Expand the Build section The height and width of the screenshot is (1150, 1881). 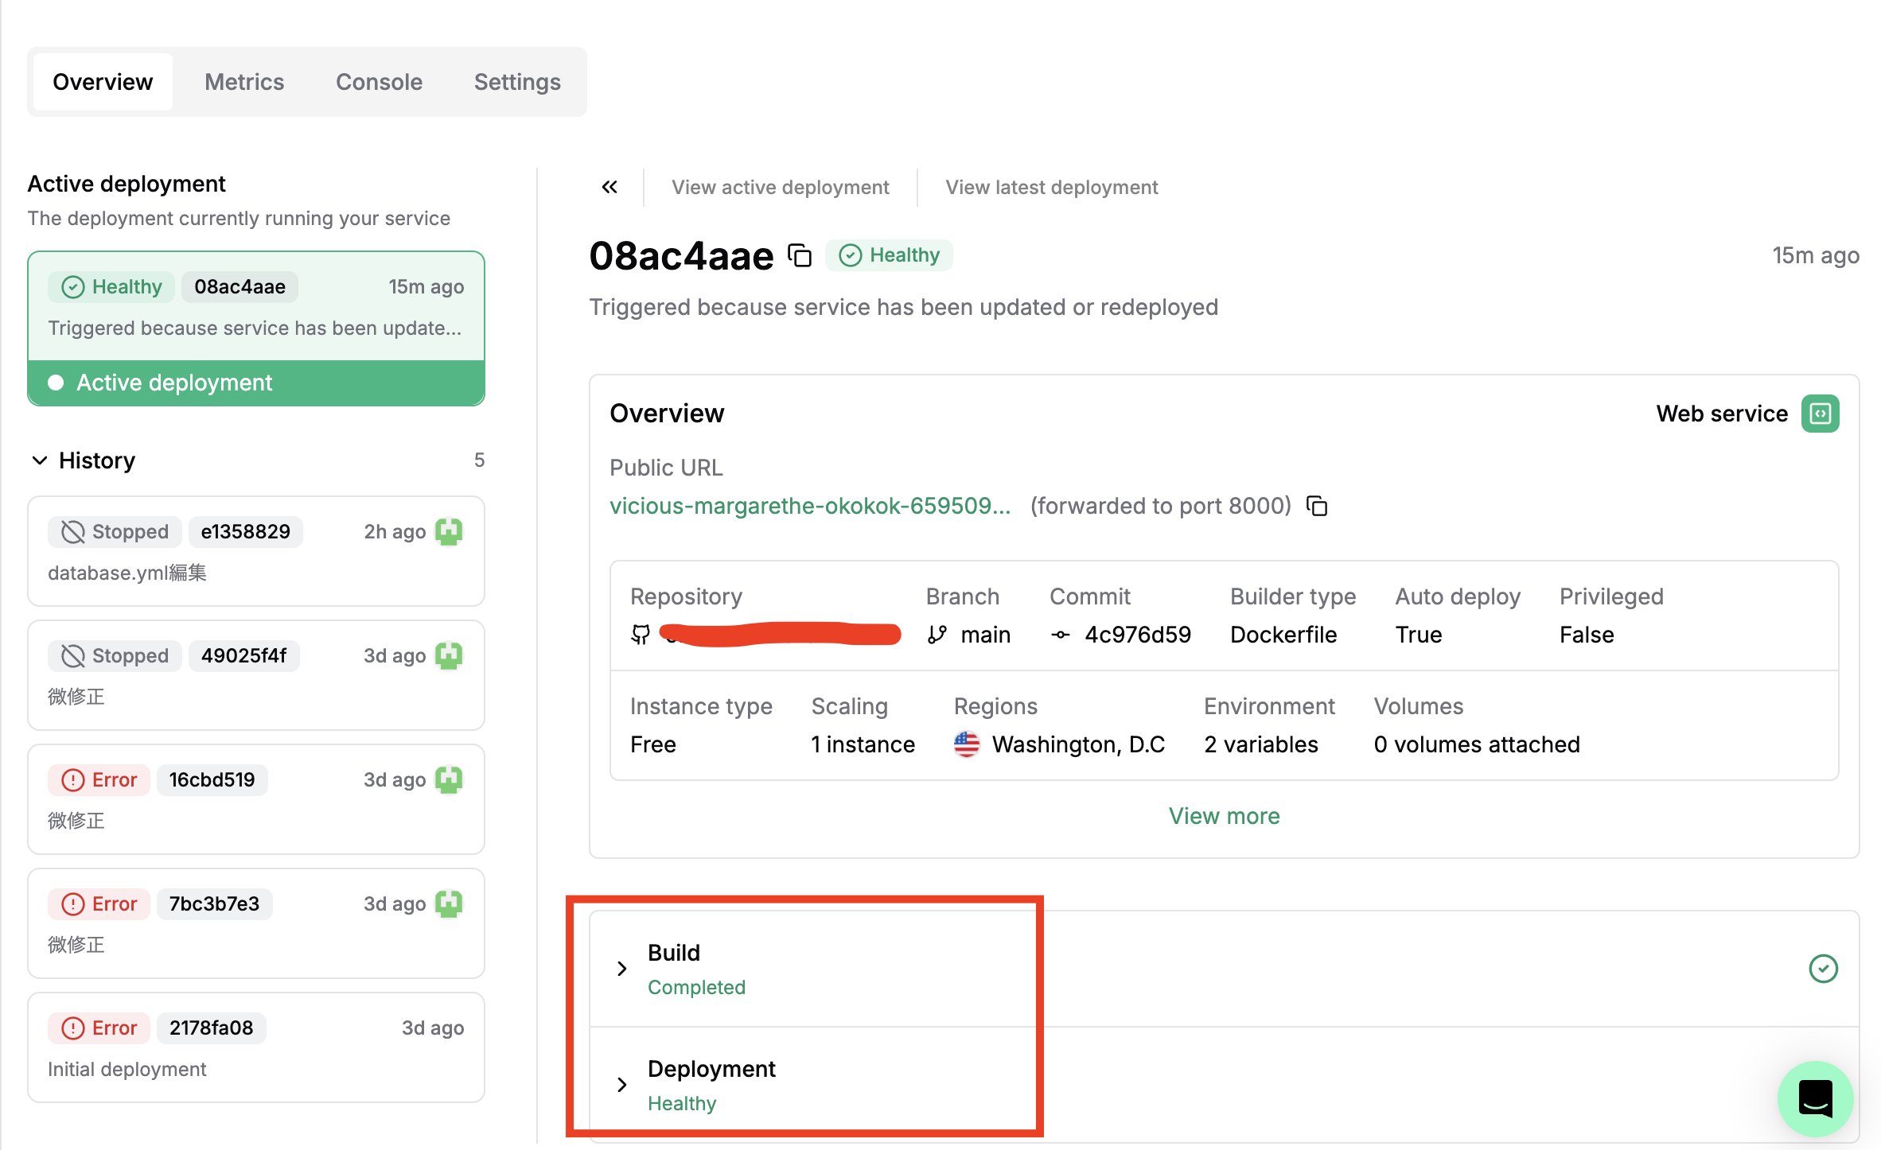point(622,969)
